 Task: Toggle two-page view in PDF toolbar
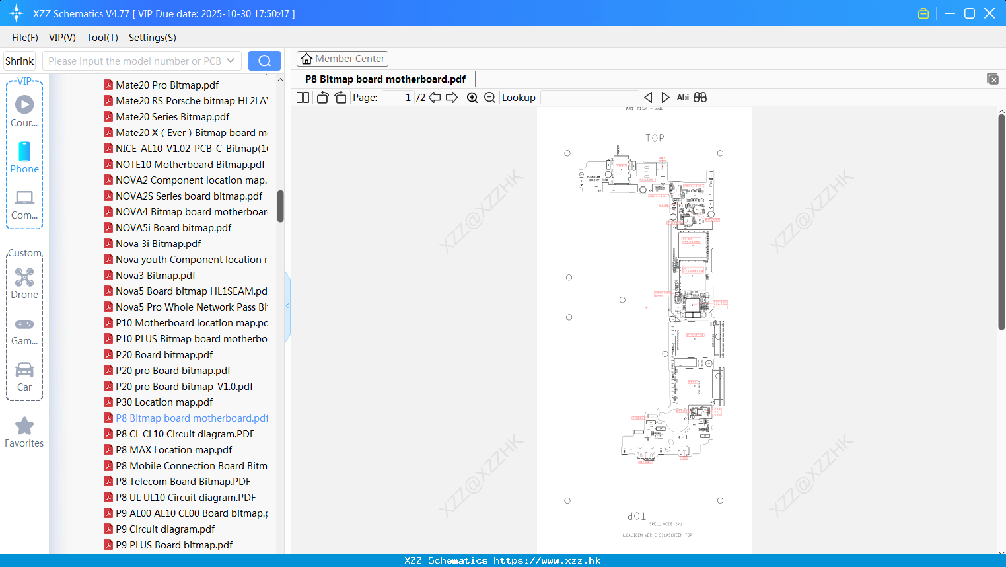[x=303, y=98]
